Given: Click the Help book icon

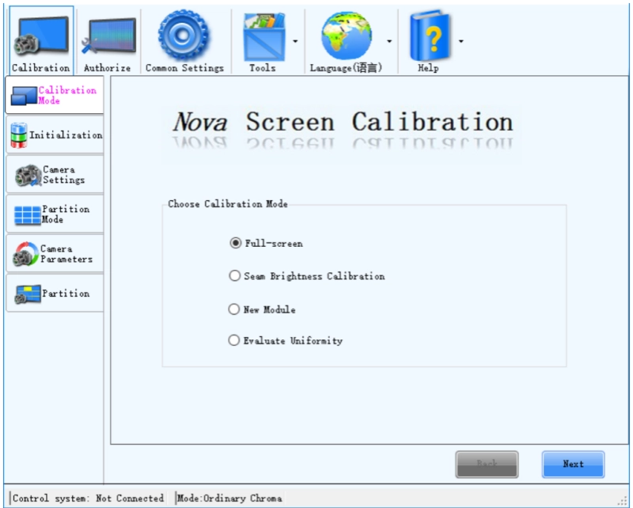Looking at the screenshot, I should (x=430, y=36).
